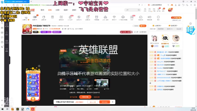This screenshot has width=197, height=111.
Task: Click the browser home icon
Action: (x=18, y=5)
